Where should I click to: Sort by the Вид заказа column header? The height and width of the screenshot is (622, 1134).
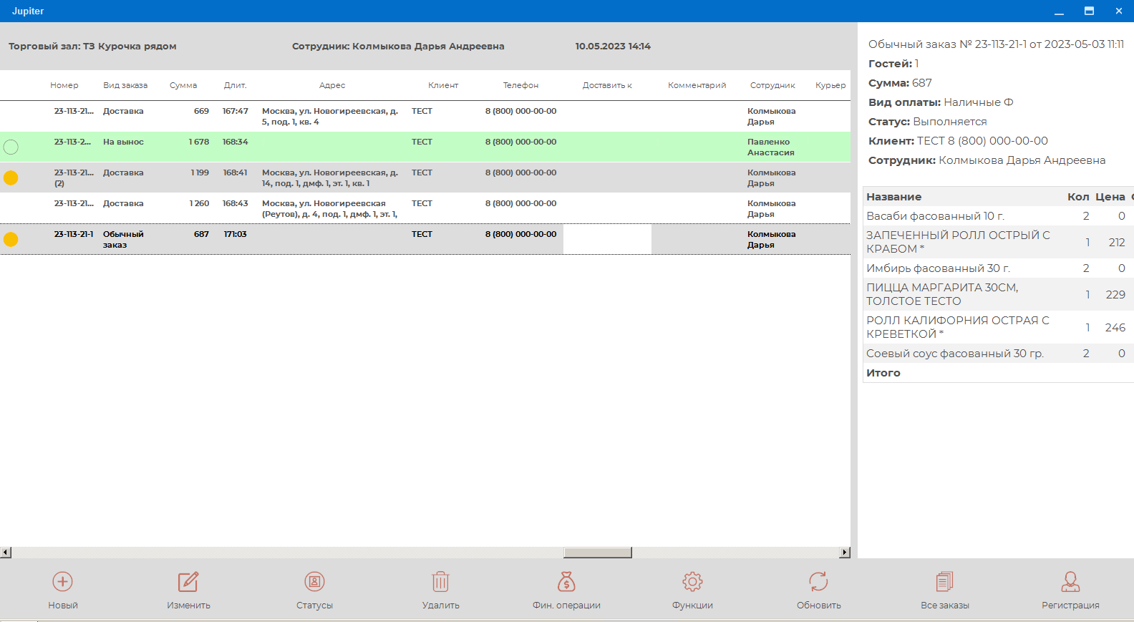pyautogui.click(x=125, y=85)
